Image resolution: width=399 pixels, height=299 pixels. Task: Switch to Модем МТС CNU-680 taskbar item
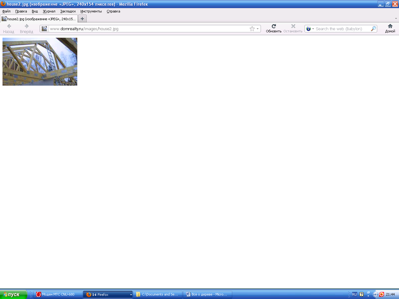[58, 294]
